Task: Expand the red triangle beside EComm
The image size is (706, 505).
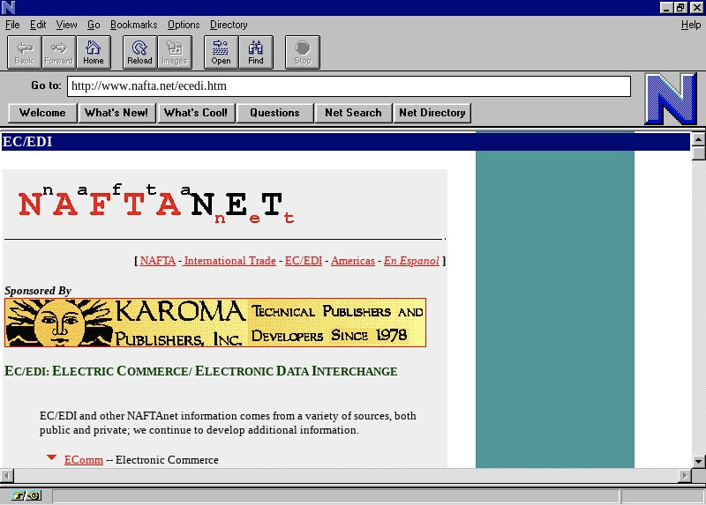Action: pos(52,458)
